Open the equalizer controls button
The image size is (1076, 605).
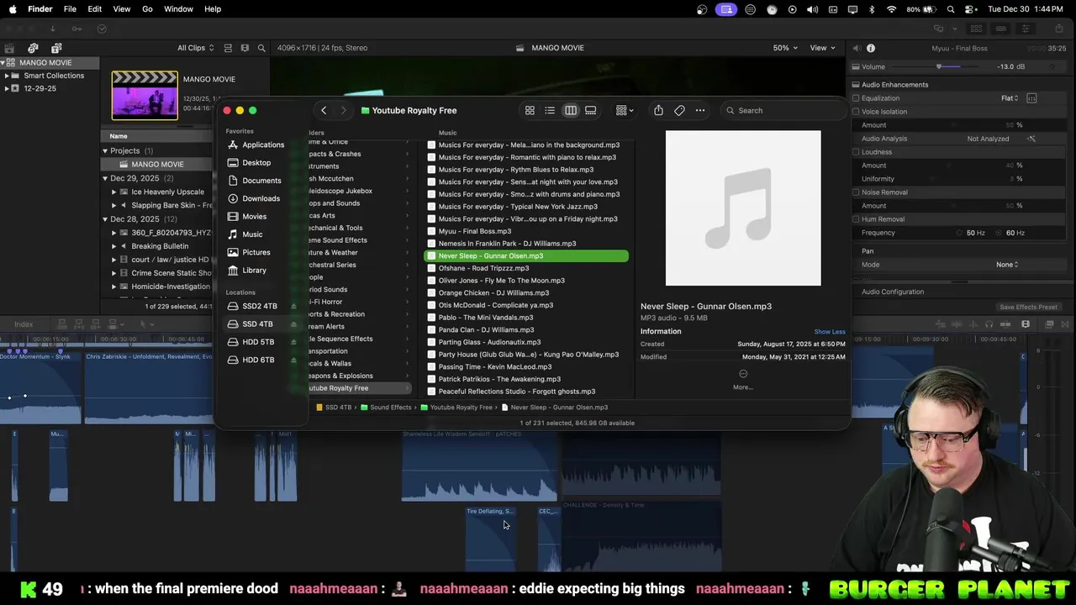tap(1031, 98)
